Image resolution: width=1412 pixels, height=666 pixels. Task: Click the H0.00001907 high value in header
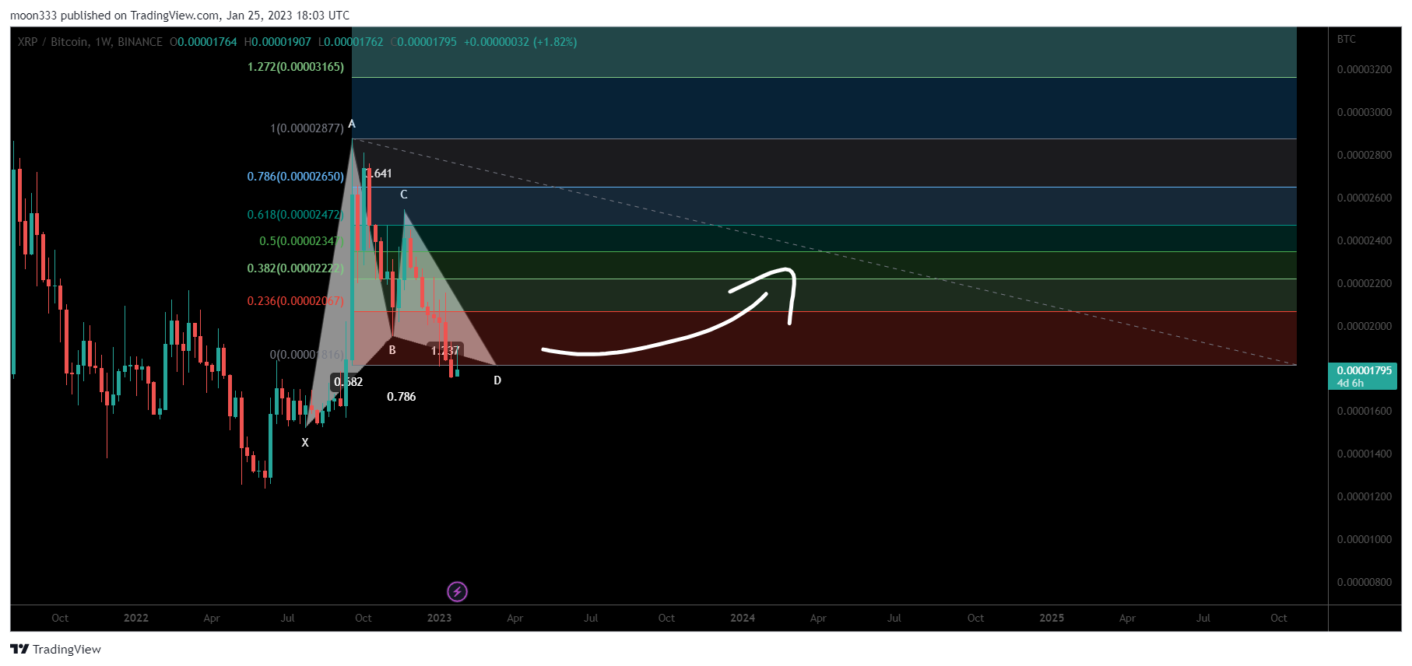[277, 42]
